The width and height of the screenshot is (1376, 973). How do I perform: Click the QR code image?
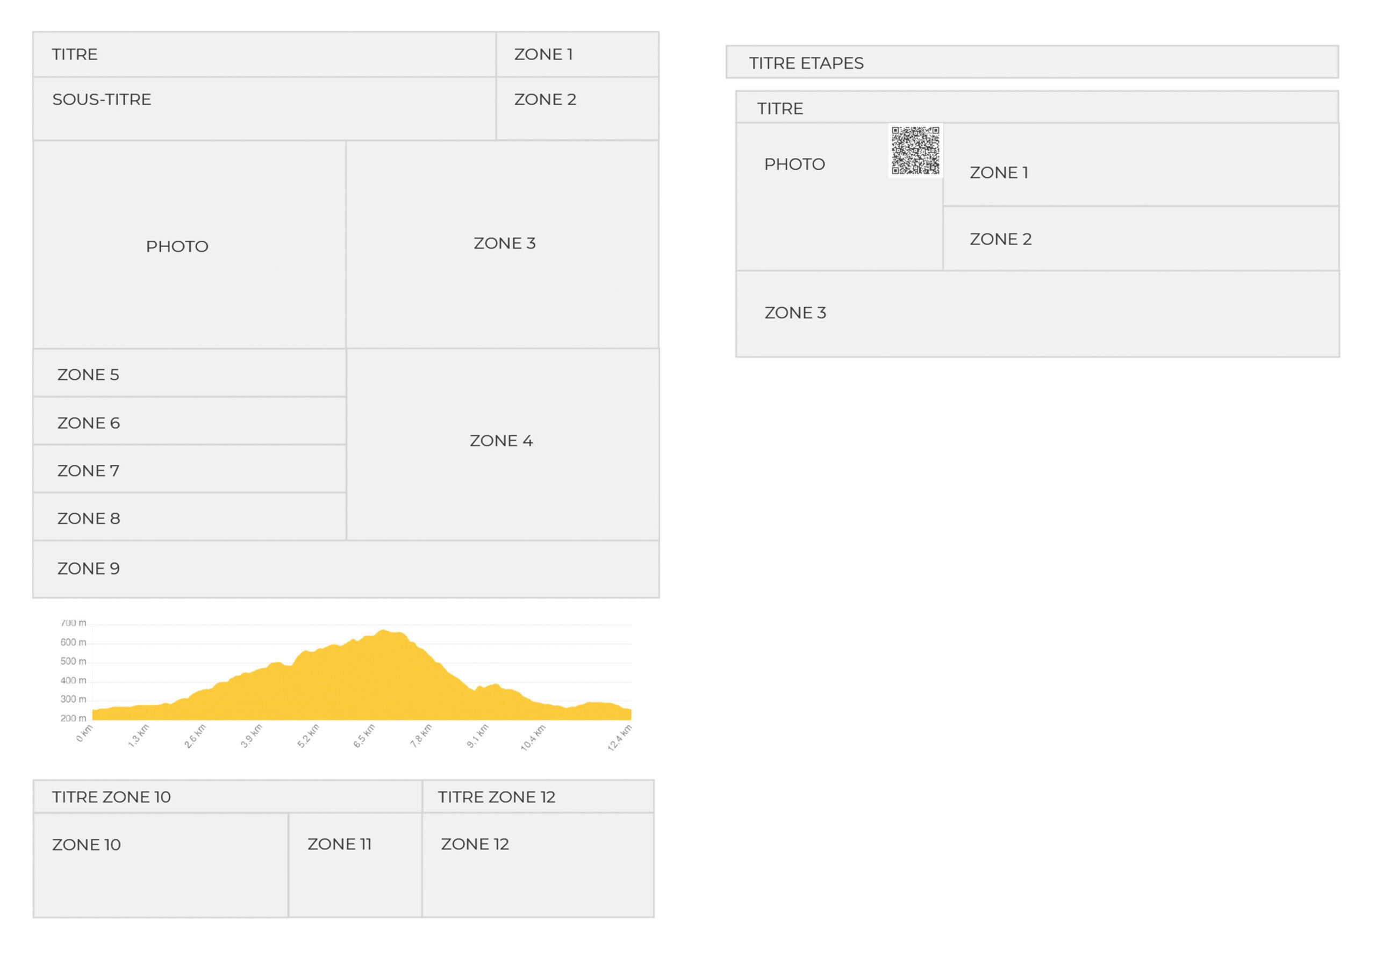pos(915,150)
